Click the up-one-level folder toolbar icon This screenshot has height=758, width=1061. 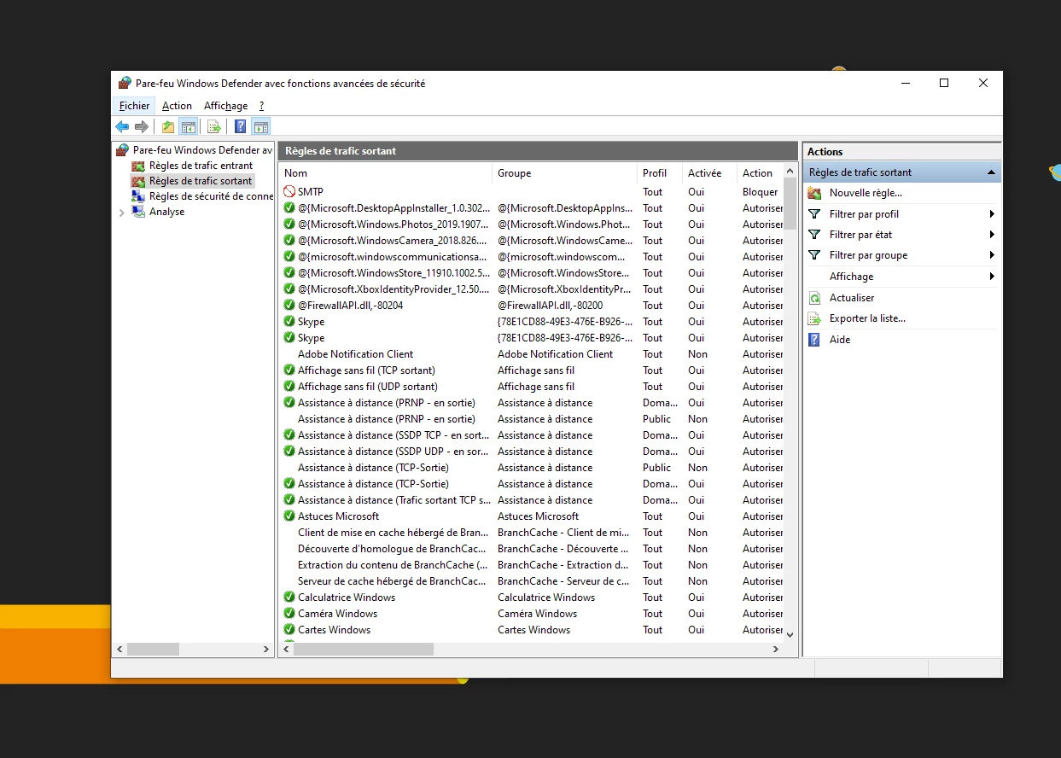[x=168, y=127]
